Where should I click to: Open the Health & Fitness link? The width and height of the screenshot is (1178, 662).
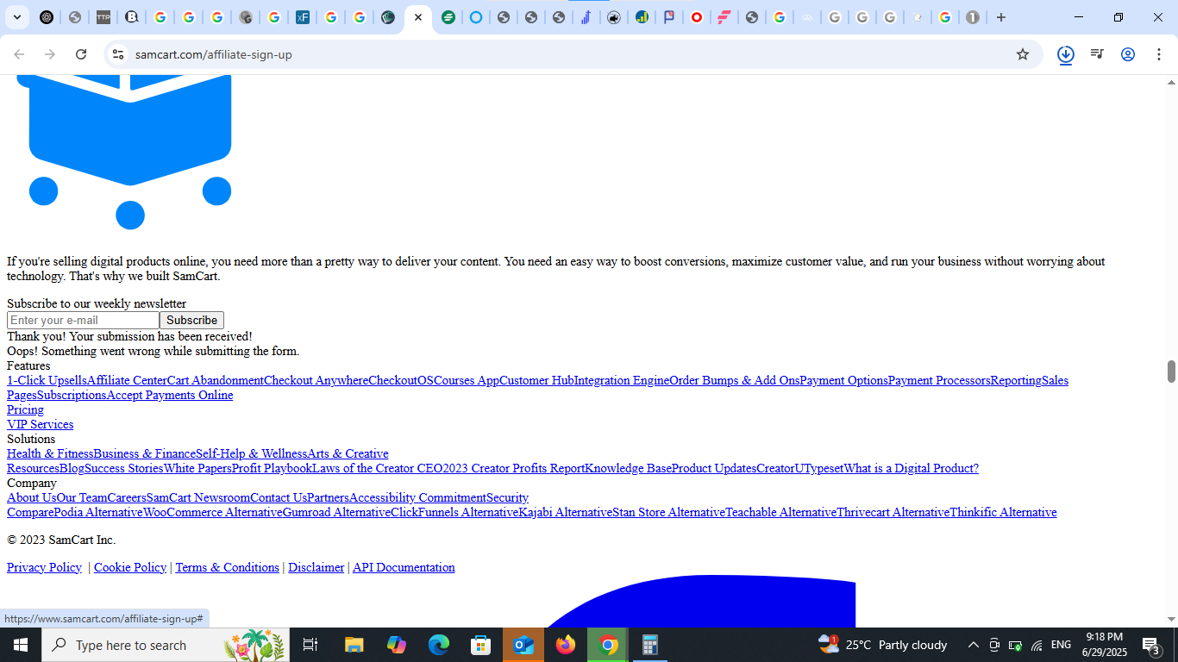(50, 453)
